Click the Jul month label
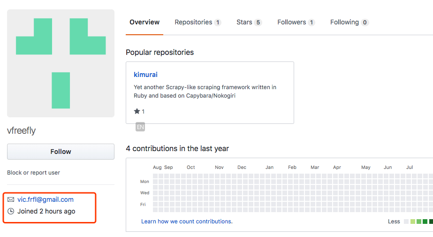Viewport: 433px width, 237px height. (x=409, y=168)
